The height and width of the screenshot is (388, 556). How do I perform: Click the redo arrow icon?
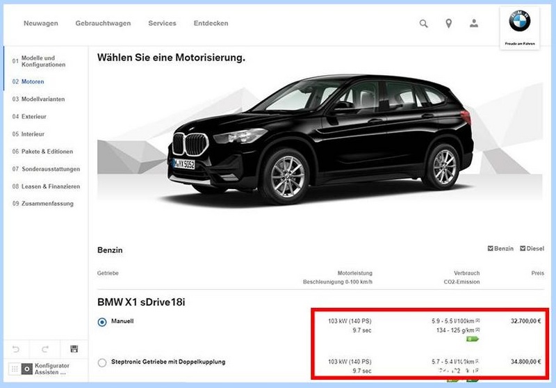(x=45, y=349)
